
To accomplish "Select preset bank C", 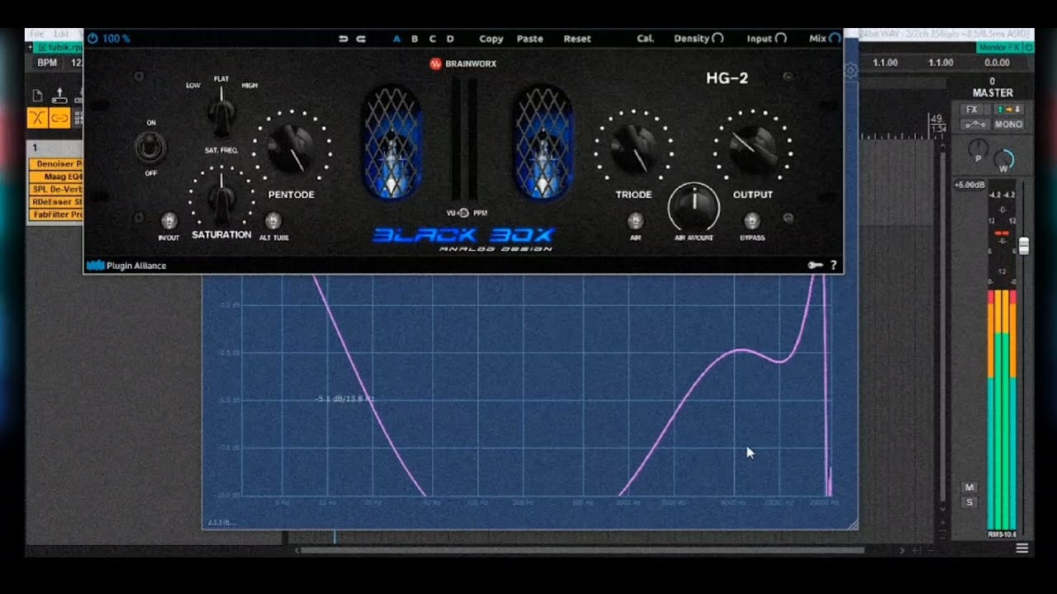I will (432, 39).
